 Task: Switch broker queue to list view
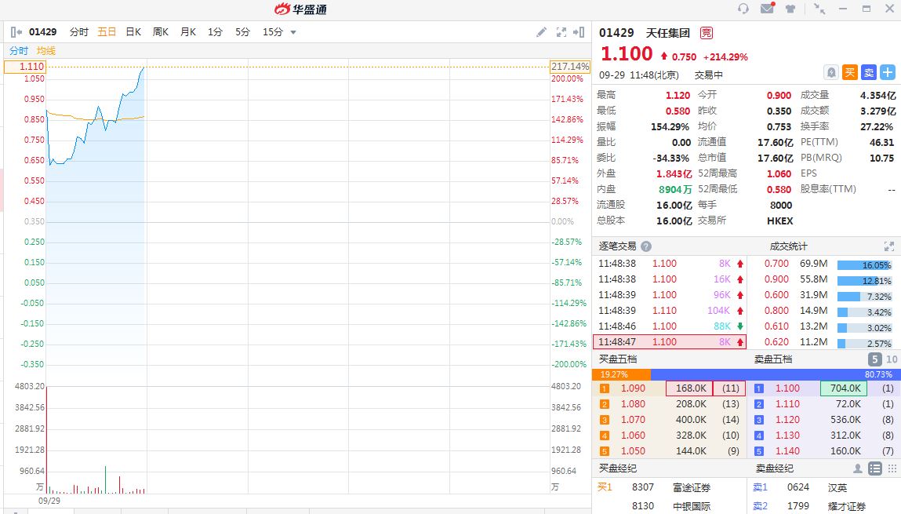pyautogui.click(x=874, y=468)
